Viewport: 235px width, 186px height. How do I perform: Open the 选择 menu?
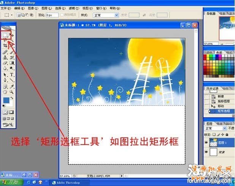click(60, 8)
